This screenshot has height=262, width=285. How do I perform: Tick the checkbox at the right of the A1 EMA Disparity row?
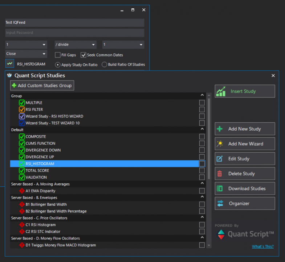pyautogui.click(x=202, y=191)
